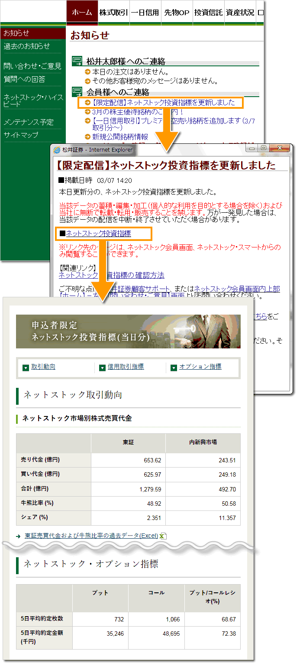Click orange bullet beside 本日の注文はありません
The width and height of the screenshot is (303, 663).
click(88, 72)
